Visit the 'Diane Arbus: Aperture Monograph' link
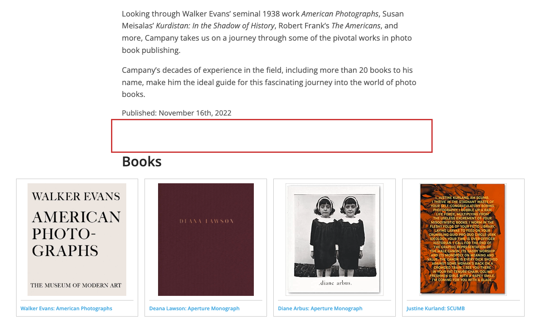The width and height of the screenshot is (553, 320). (x=320, y=309)
